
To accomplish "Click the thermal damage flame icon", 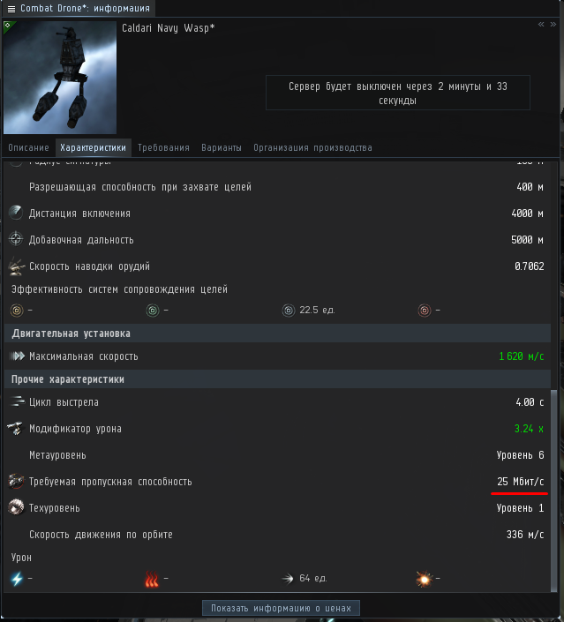I will [x=152, y=579].
